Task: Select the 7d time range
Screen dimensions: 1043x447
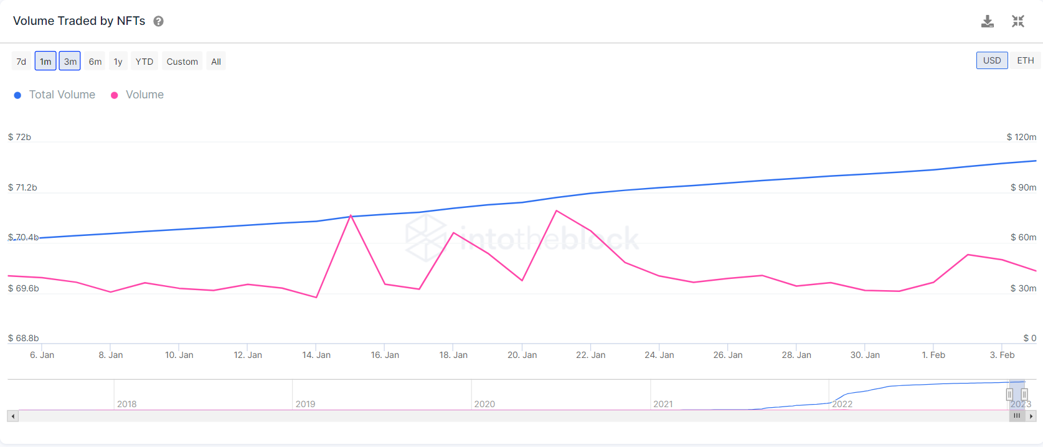Action: tap(21, 61)
